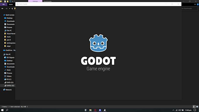Show hidden system tray icons

coord(173,110)
